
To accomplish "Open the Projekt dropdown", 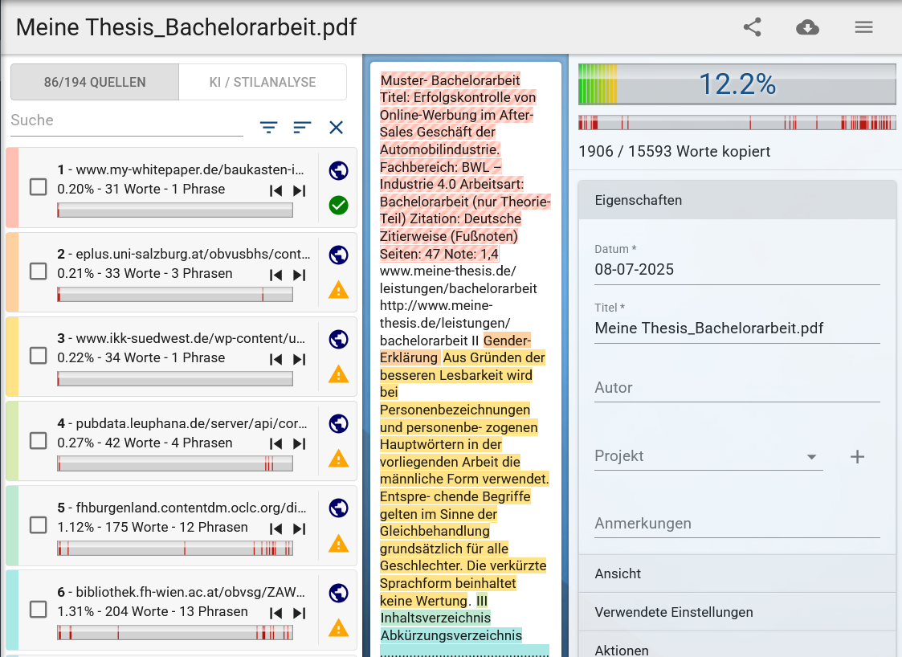I will pyautogui.click(x=811, y=457).
